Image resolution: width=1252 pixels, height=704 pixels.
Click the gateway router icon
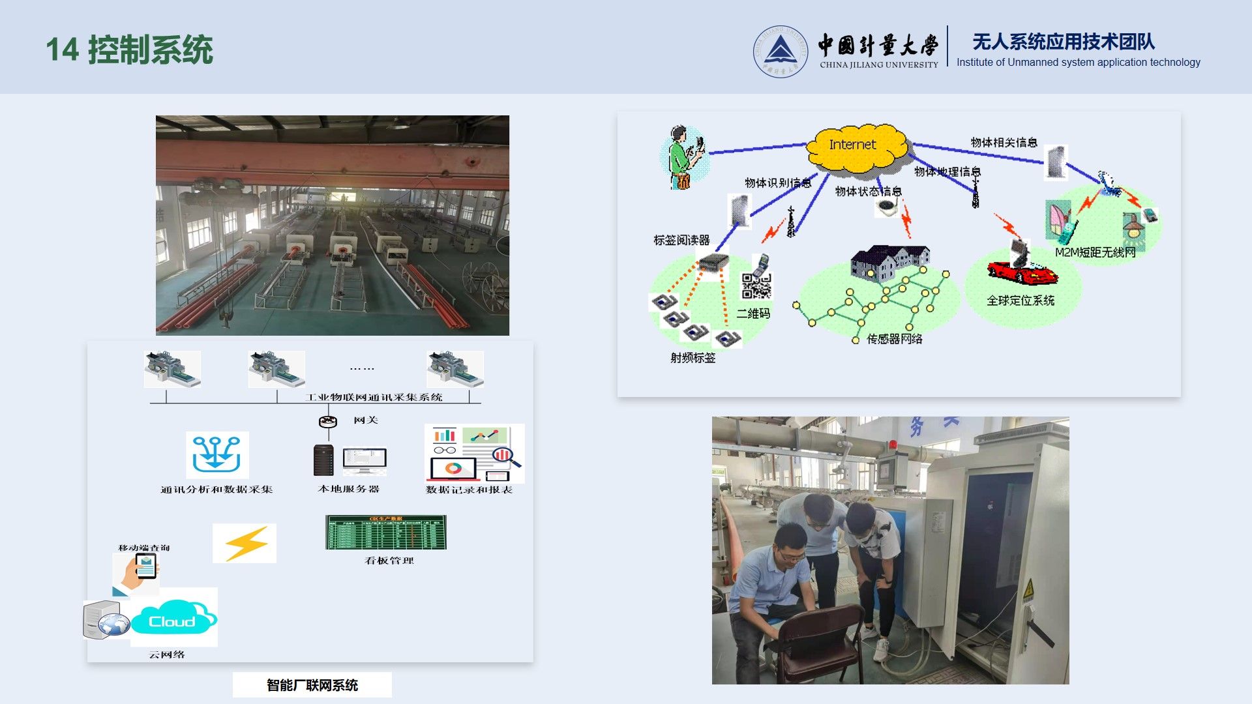pyautogui.click(x=328, y=422)
